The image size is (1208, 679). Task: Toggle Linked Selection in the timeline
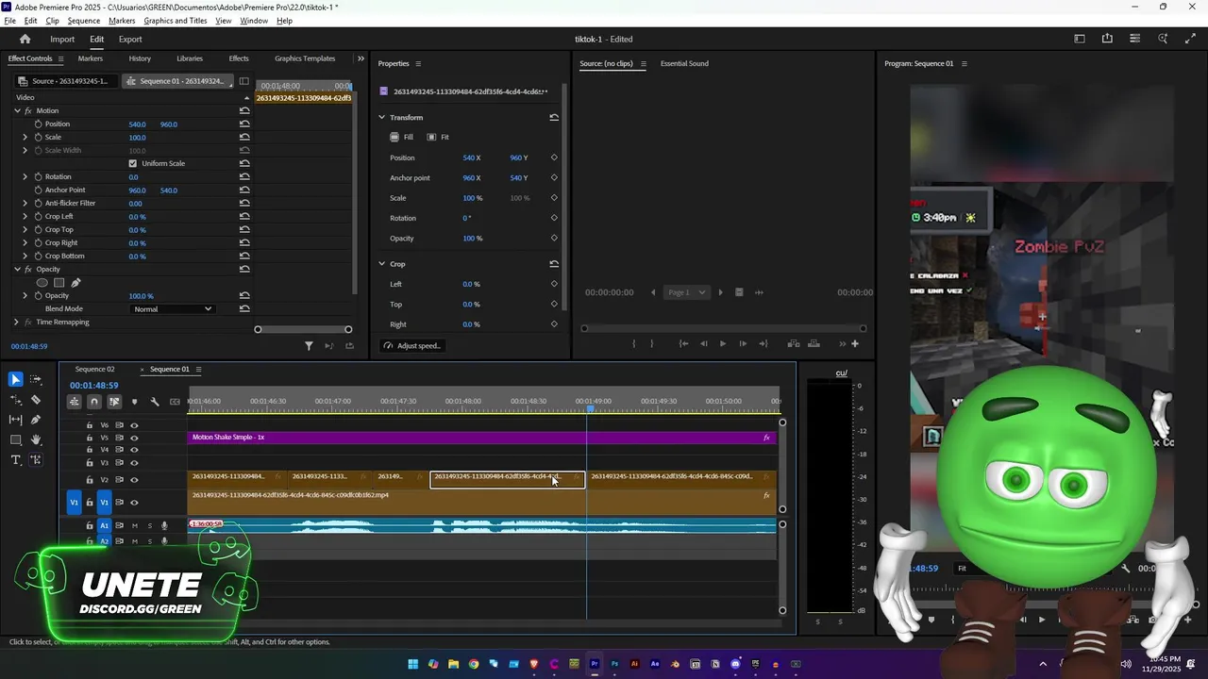tap(114, 402)
